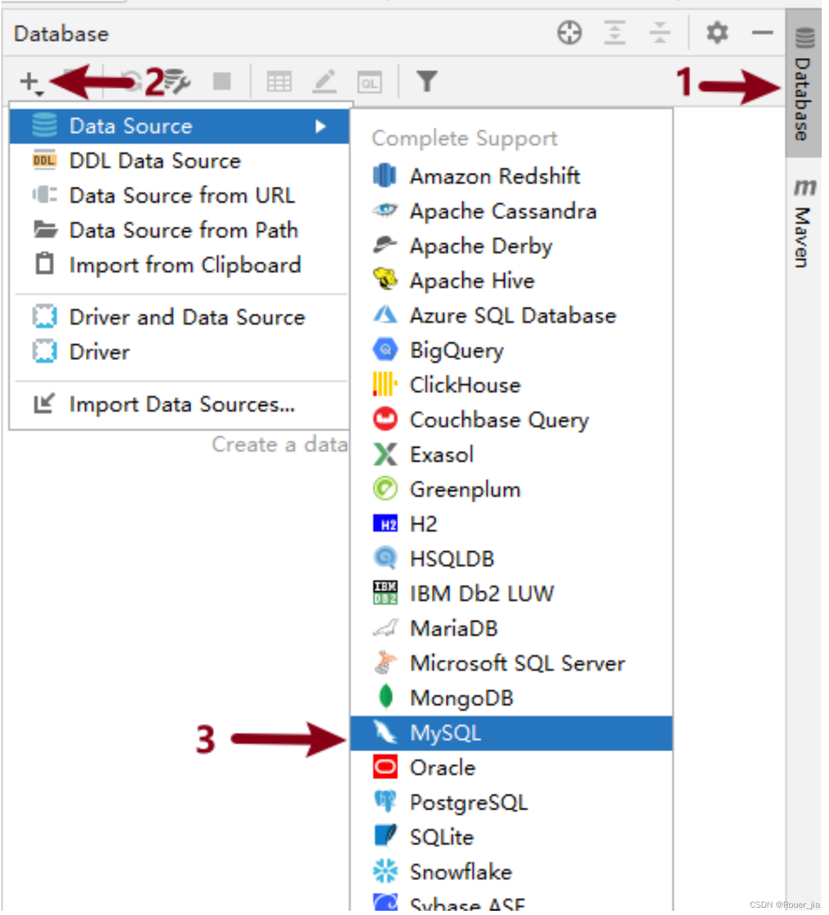Screen dimensions: 829x915
Task: Click the Stop square toolbar icon
Action: pyautogui.click(x=222, y=81)
